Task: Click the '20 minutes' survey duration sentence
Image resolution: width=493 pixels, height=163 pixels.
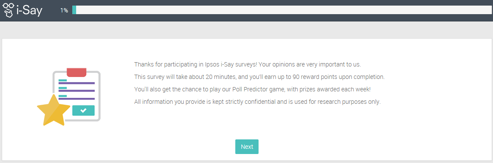Action: click(259, 77)
